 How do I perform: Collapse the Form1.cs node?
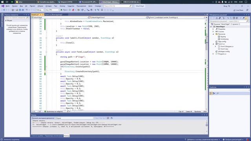[213, 44]
